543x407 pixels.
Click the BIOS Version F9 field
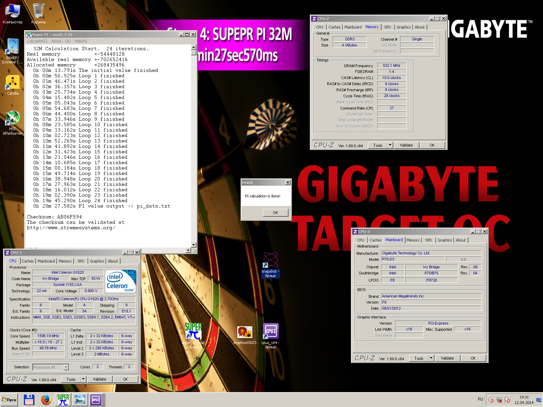[x=431, y=302]
